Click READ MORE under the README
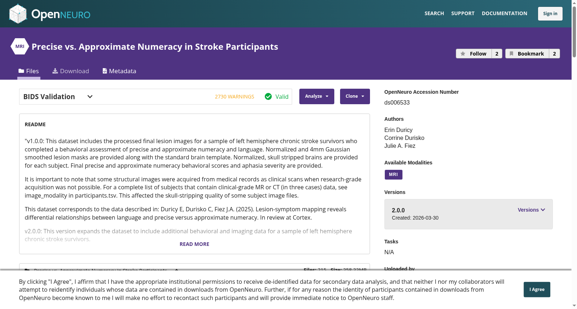 [194, 244]
